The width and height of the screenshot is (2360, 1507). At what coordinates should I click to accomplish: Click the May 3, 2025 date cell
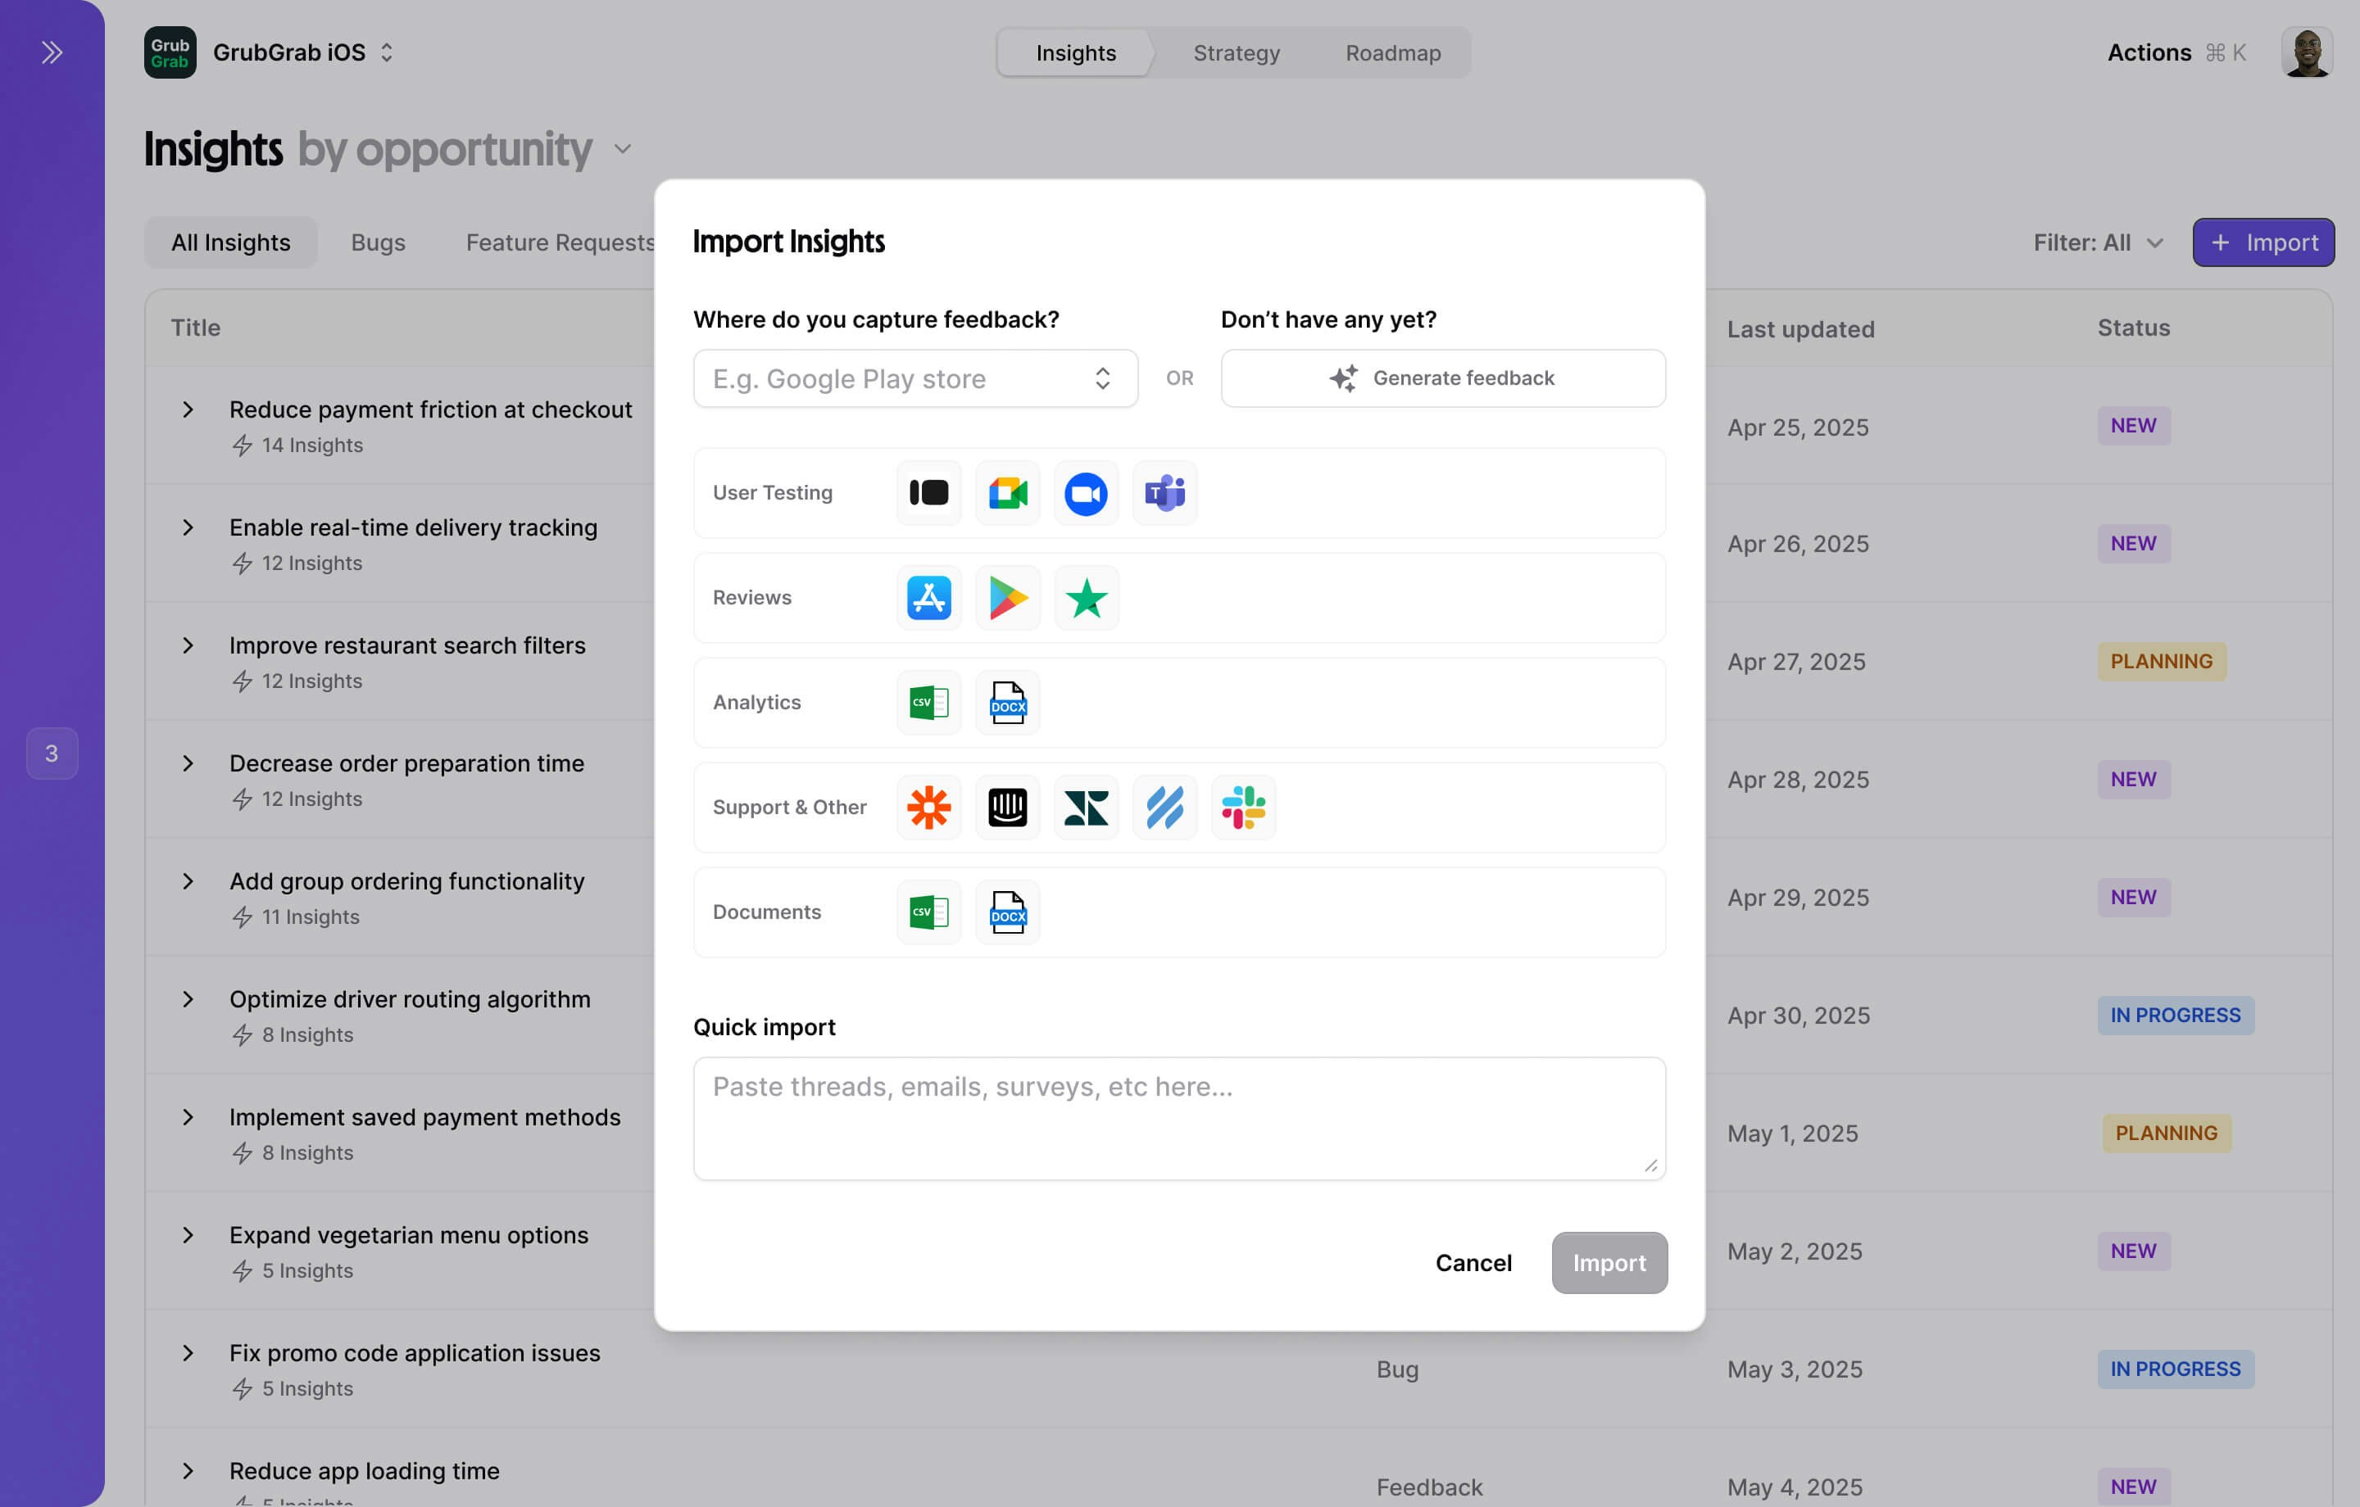[1795, 1369]
